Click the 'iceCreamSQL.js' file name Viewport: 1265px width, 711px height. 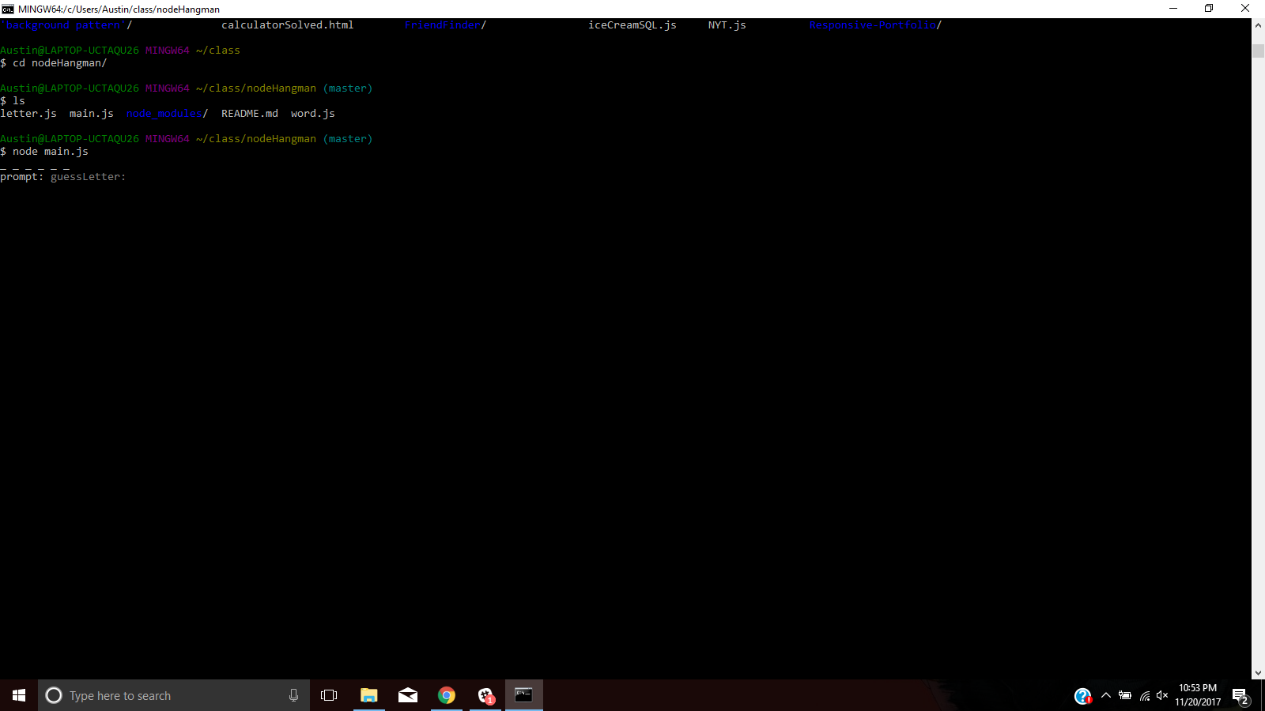point(632,25)
